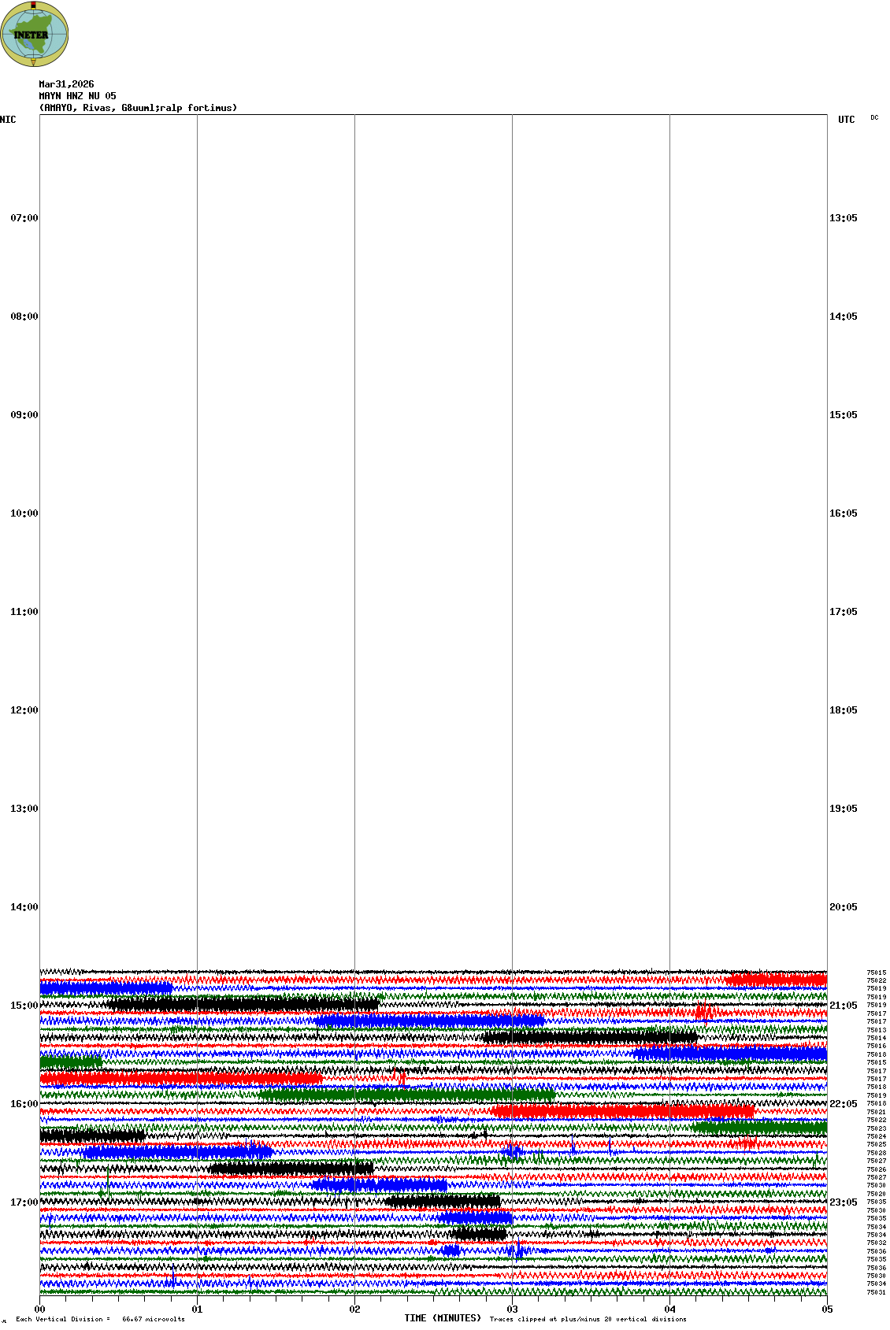The width and height of the screenshot is (890, 1330).
Task: Click the small DC label
Action: [x=874, y=118]
